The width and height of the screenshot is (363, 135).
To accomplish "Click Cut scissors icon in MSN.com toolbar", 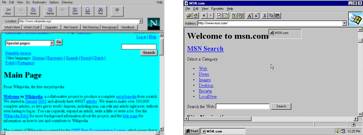I will coord(265,16).
